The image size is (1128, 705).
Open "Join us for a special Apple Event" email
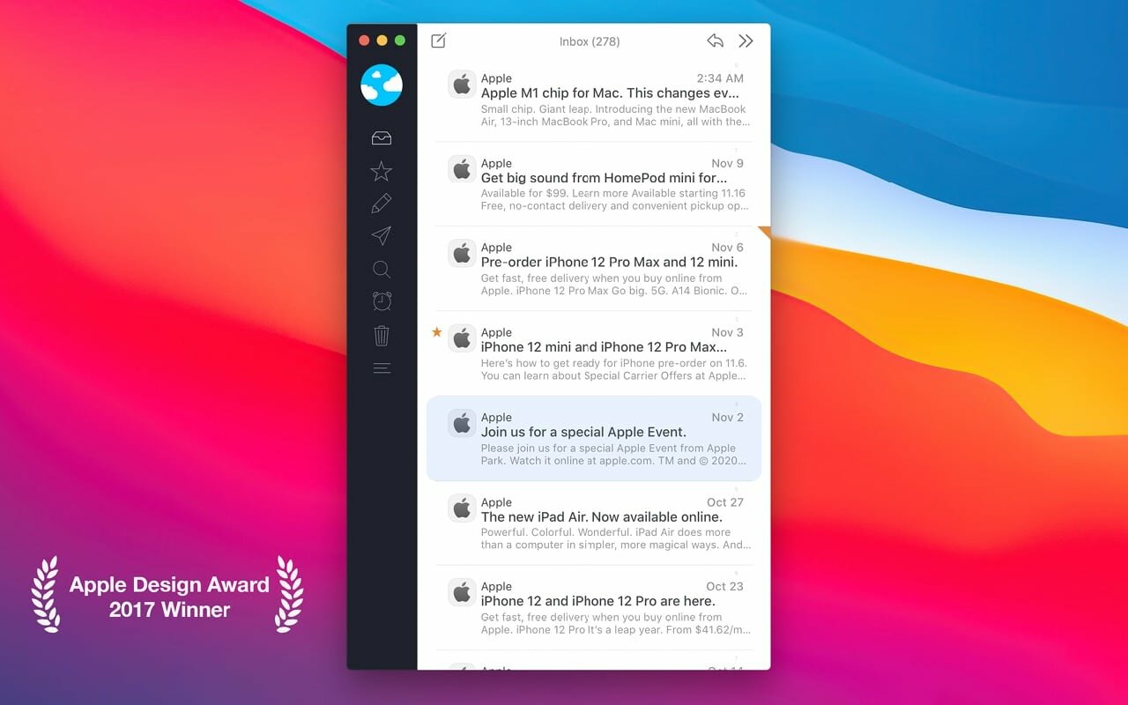click(x=594, y=438)
